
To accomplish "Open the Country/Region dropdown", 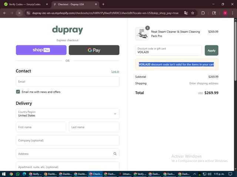I will tap(67, 114).
